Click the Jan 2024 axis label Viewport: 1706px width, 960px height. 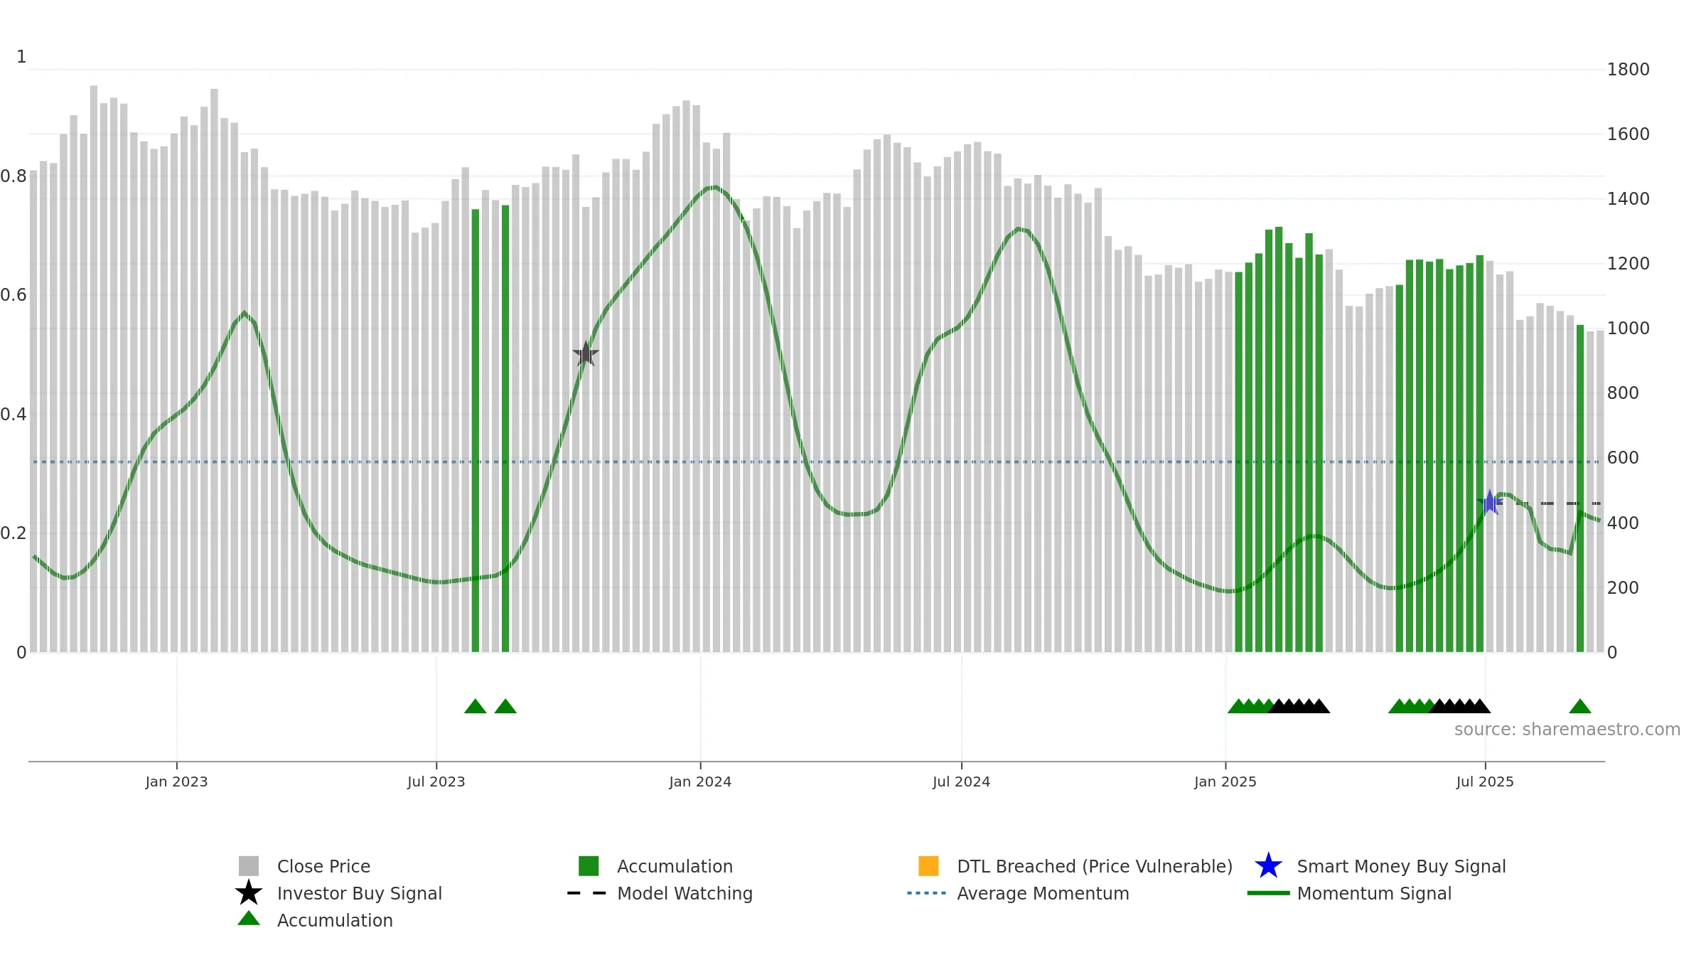point(700,782)
